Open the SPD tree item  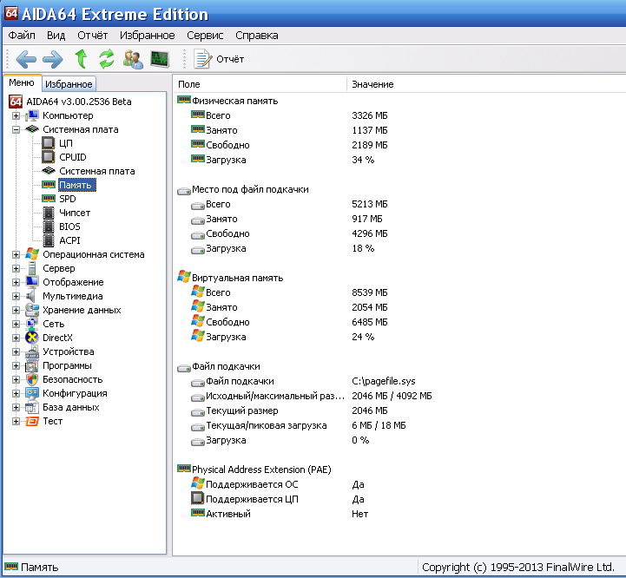(x=68, y=199)
